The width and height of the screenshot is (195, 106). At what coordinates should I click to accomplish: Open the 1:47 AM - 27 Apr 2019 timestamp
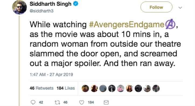(51, 74)
